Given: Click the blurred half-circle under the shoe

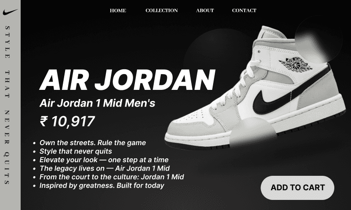Looking at the screenshot, I should point(253,132).
